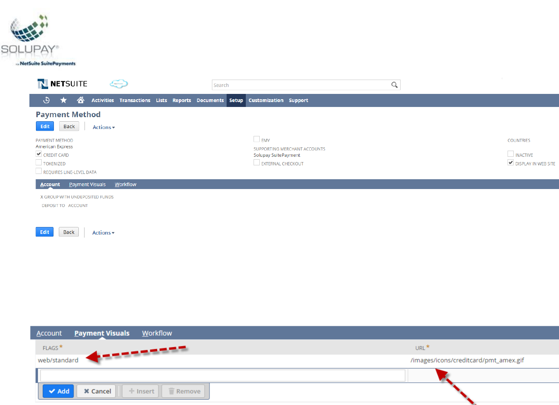Click the Add button

pyautogui.click(x=58, y=391)
